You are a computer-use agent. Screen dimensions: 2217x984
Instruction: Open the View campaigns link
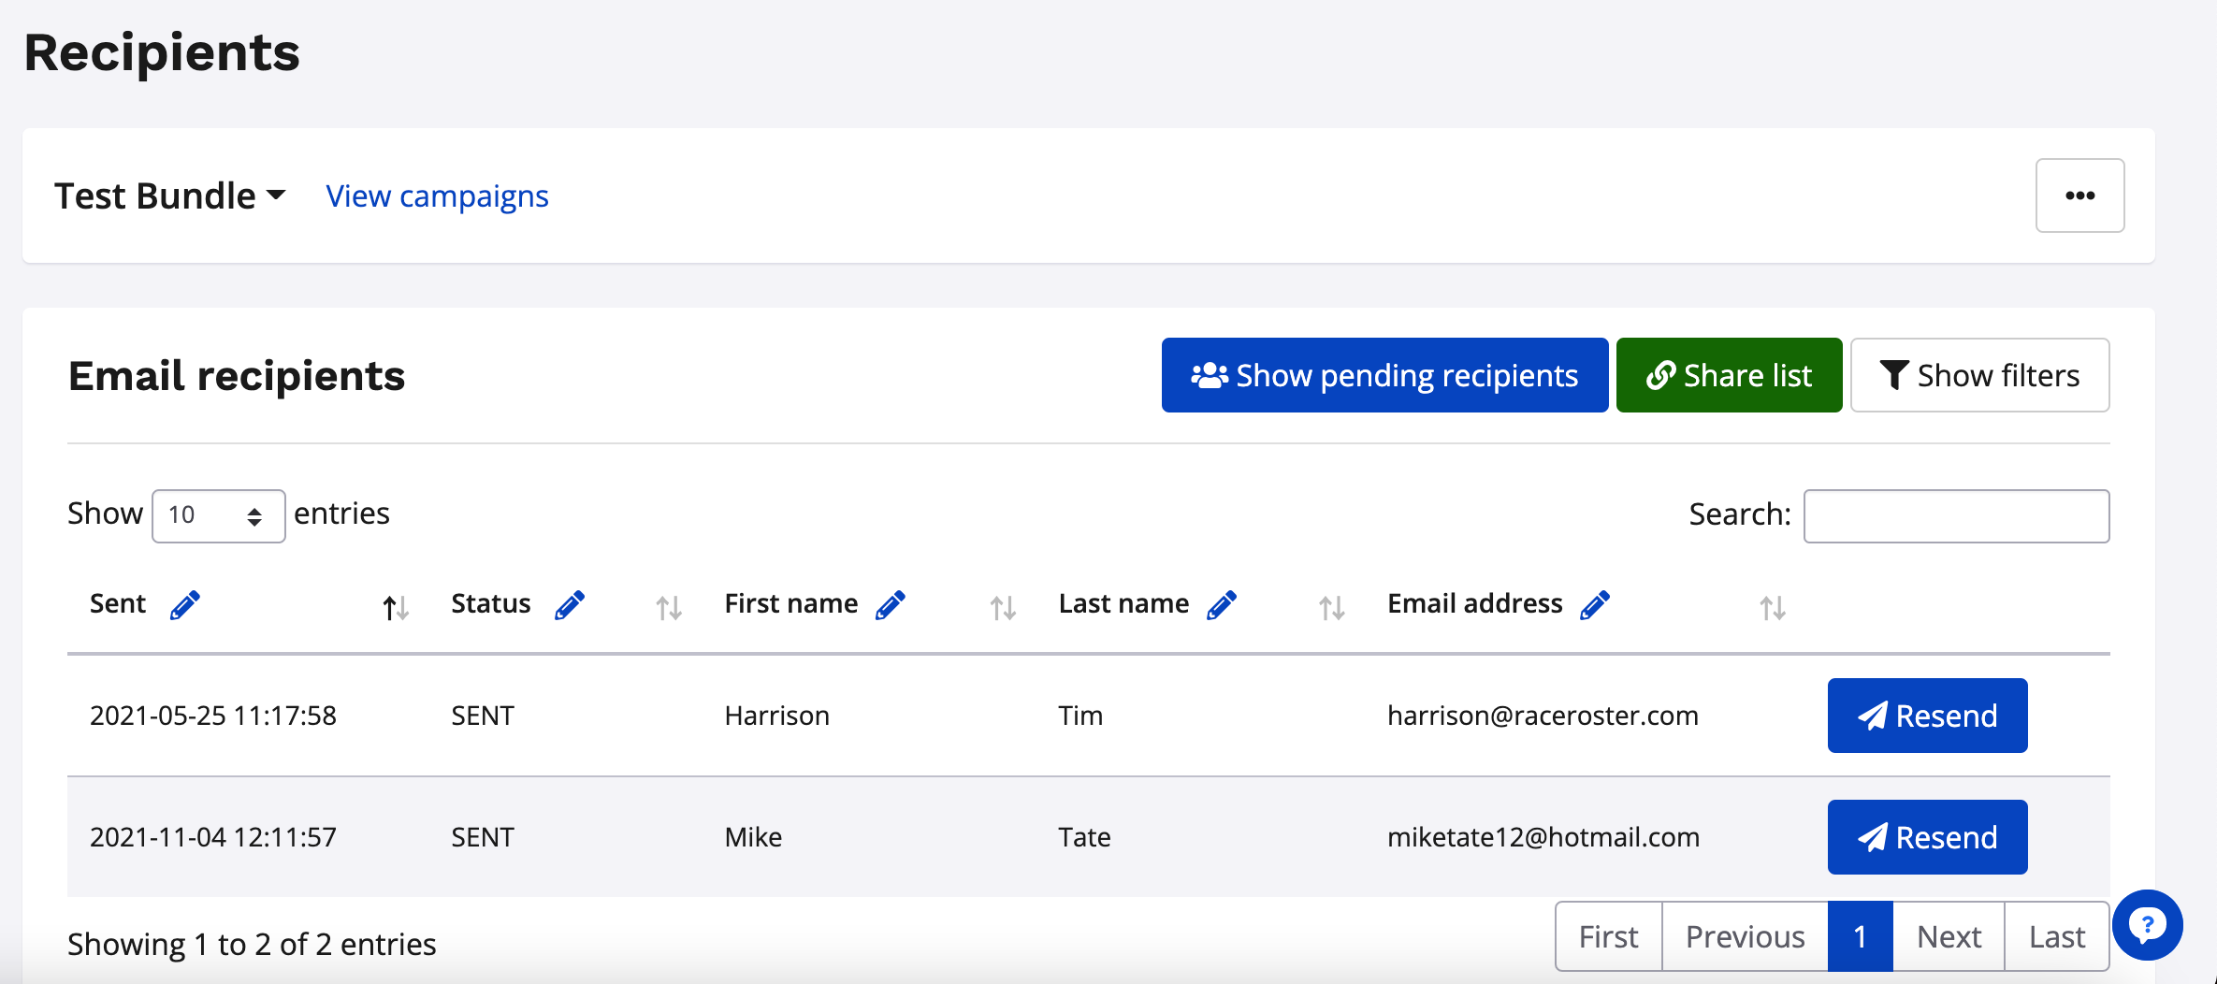tap(437, 196)
